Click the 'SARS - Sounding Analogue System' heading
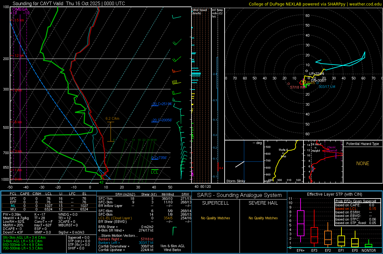The height and width of the screenshot is (254, 383). coord(239,195)
